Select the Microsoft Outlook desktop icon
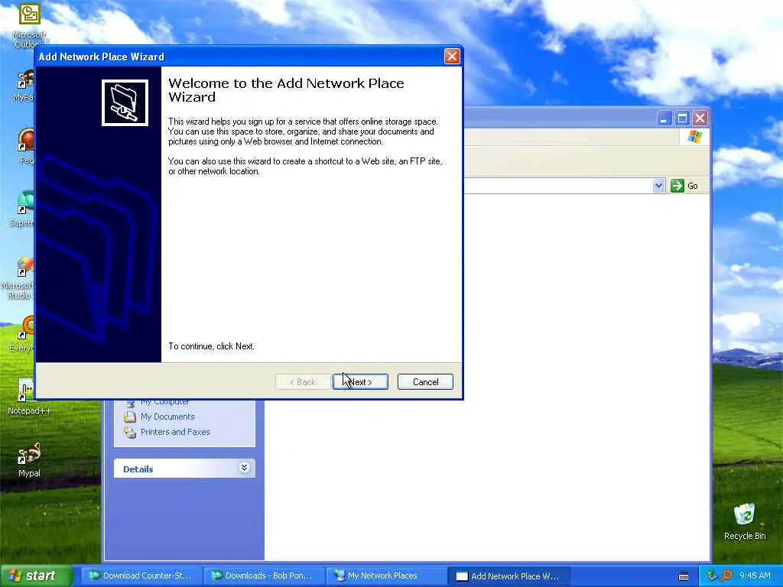This screenshot has width=783, height=587. point(29,25)
